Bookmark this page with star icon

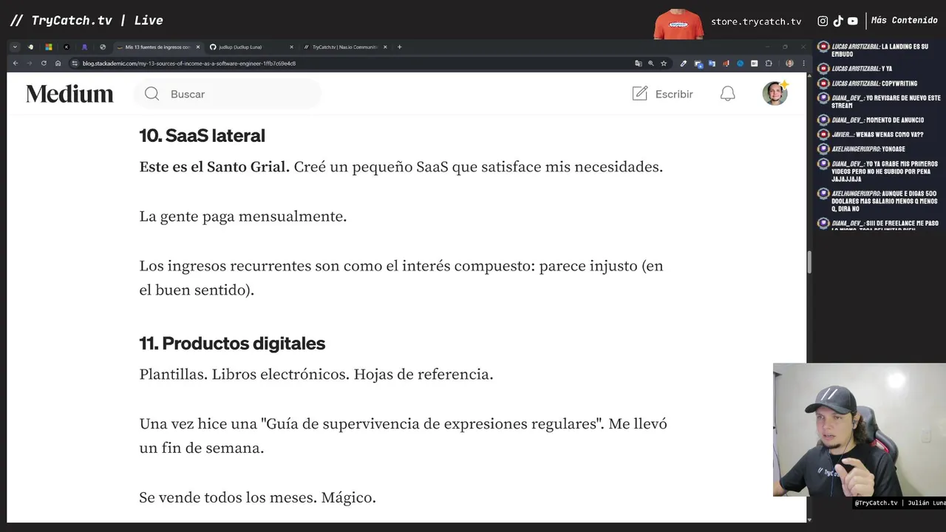click(x=664, y=64)
